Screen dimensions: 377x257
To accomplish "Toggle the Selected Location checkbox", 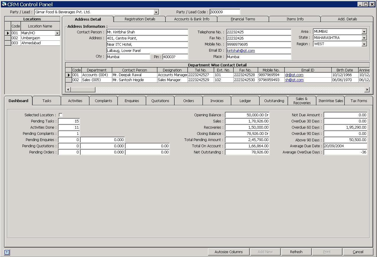I will 61,115.
